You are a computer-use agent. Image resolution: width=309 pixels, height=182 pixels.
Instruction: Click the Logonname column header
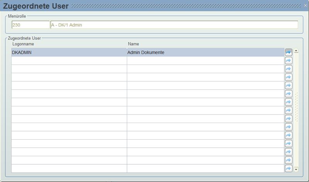(x=23, y=44)
